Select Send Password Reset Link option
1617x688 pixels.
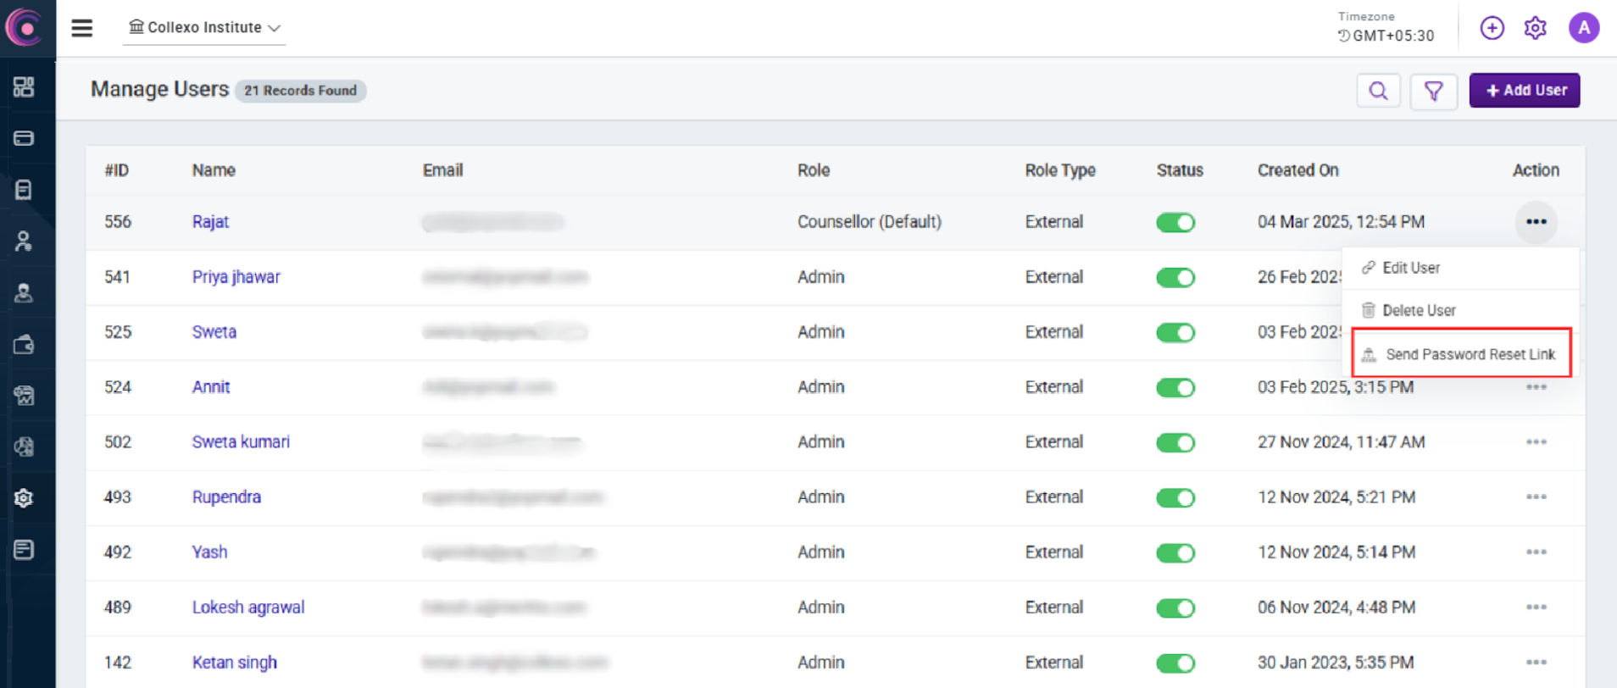pos(1470,354)
